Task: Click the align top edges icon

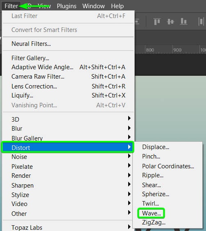Action: pyautogui.click(x=157, y=22)
